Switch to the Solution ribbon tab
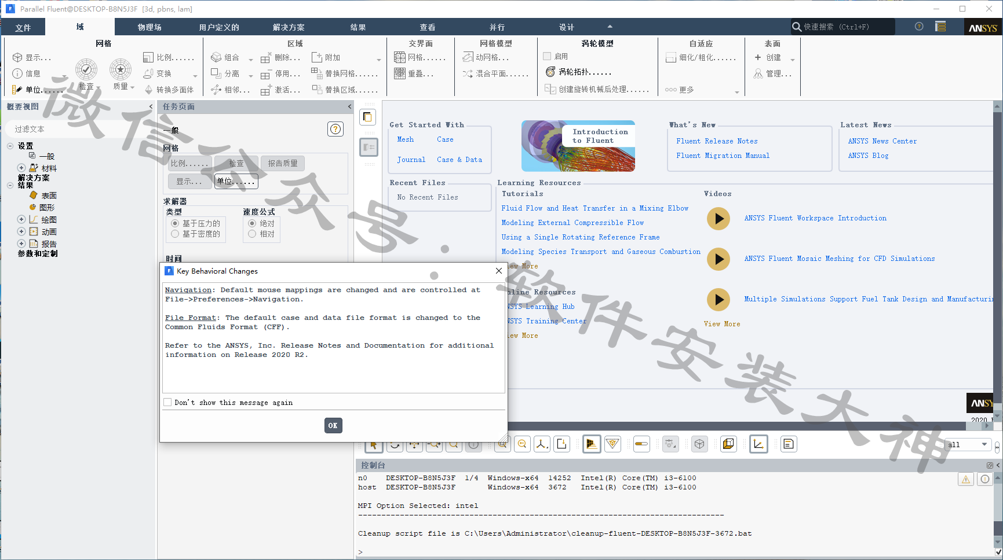Image resolution: width=1003 pixels, height=560 pixels. pyautogui.click(x=289, y=27)
